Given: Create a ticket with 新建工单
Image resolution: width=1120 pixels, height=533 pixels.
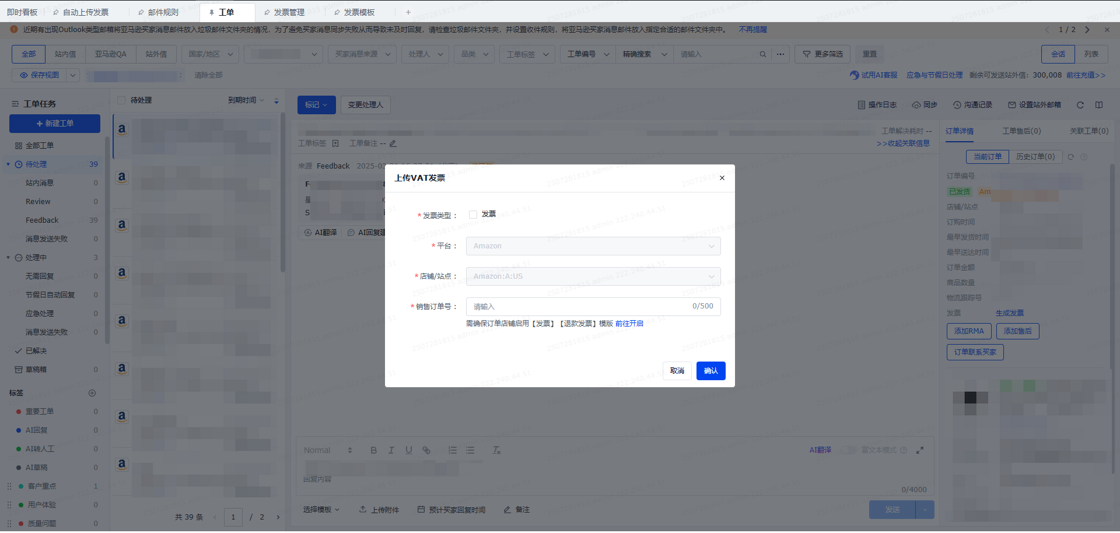Looking at the screenshot, I should pyautogui.click(x=55, y=124).
